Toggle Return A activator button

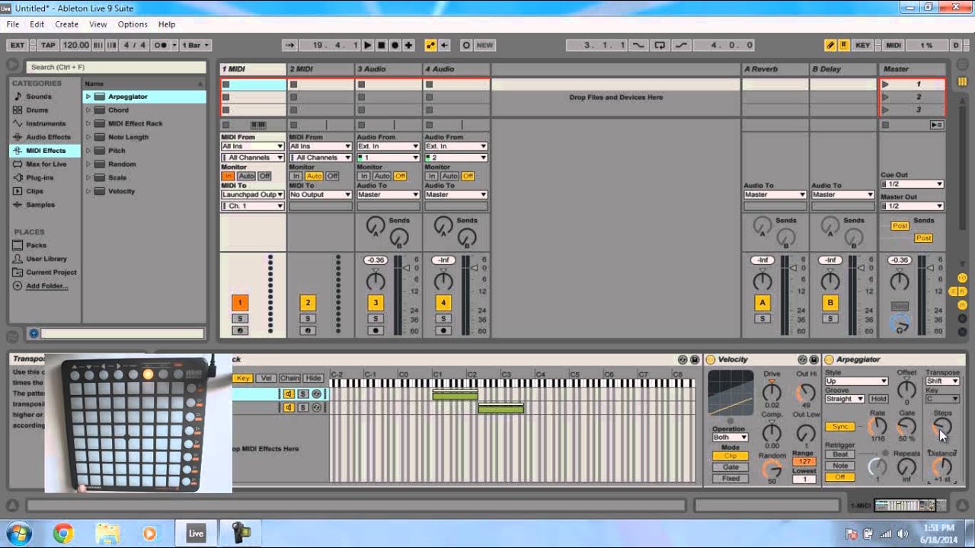pyautogui.click(x=762, y=303)
